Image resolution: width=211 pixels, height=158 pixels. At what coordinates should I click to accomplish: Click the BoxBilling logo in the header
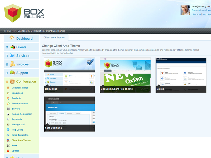(x=24, y=13)
